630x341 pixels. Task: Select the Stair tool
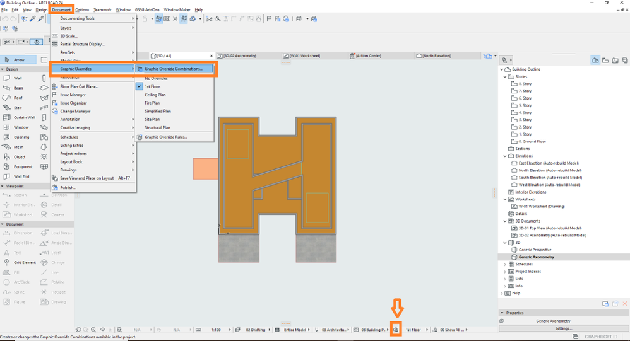(x=18, y=108)
